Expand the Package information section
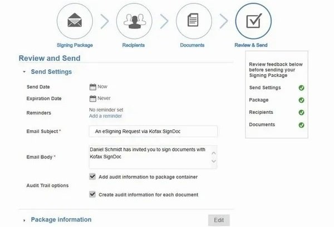The height and width of the screenshot is (227, 334). pos(24,220)
